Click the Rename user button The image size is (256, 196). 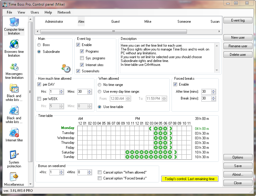pos(238,46)
